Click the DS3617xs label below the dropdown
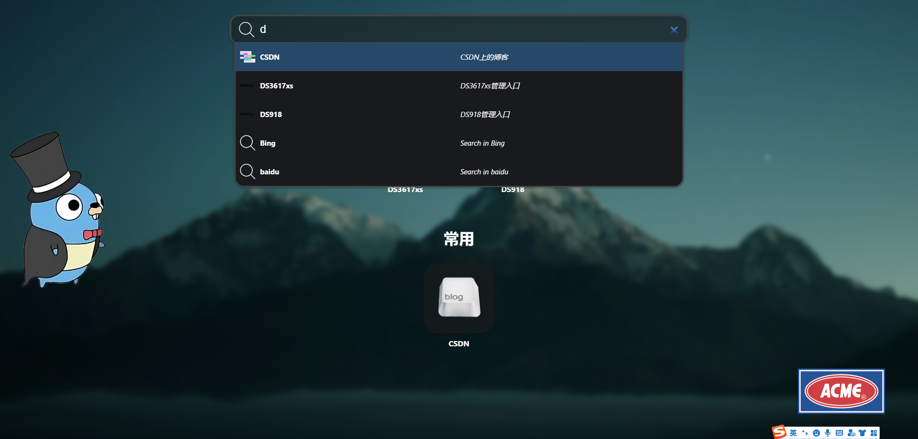This screenshot has height=439, width=918. (405, 190)
